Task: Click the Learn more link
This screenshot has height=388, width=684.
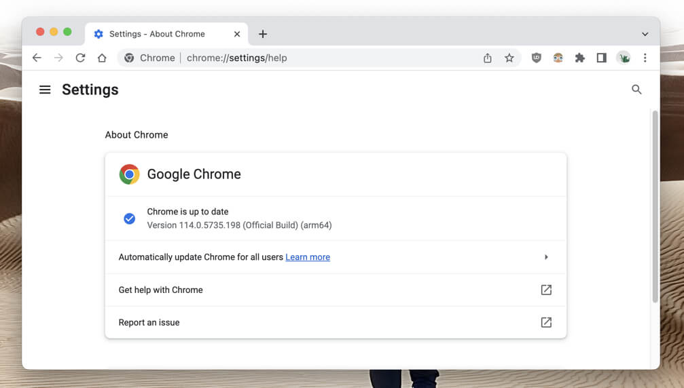Action: 308,257
